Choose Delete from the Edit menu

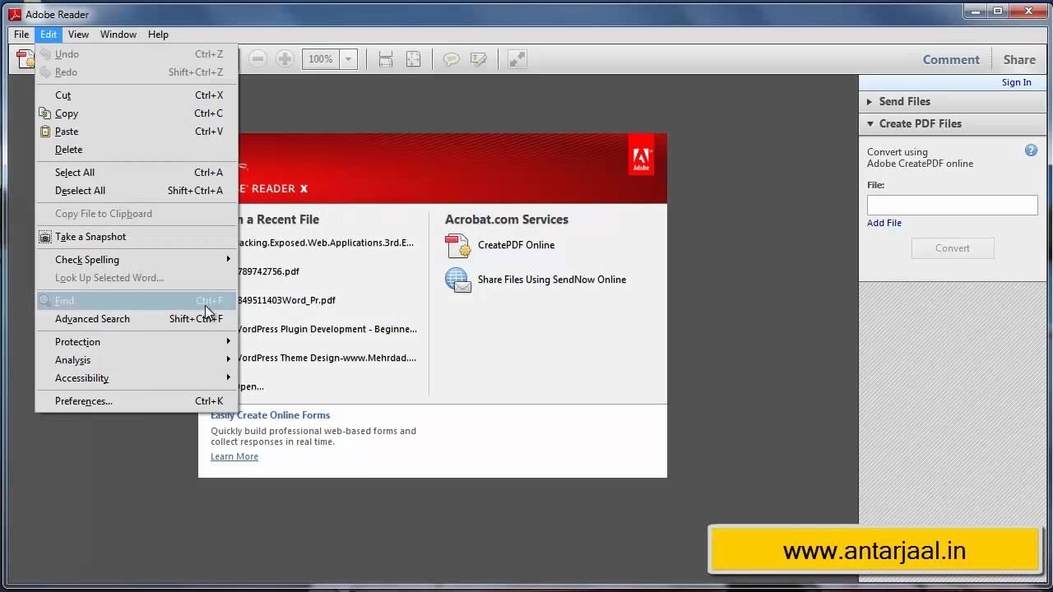pyautogui.click(x=137, y=150)
